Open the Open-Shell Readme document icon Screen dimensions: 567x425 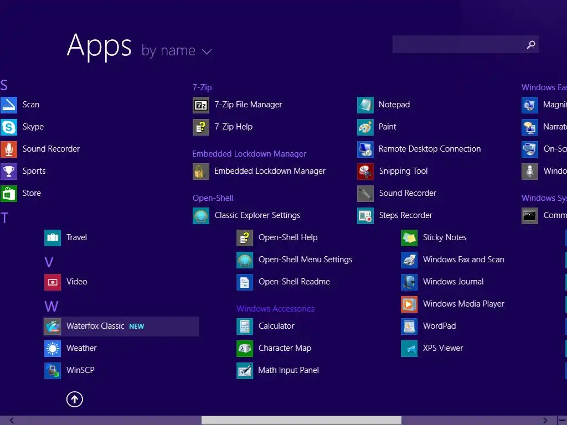pyautogui.click(x=244, y=282)
